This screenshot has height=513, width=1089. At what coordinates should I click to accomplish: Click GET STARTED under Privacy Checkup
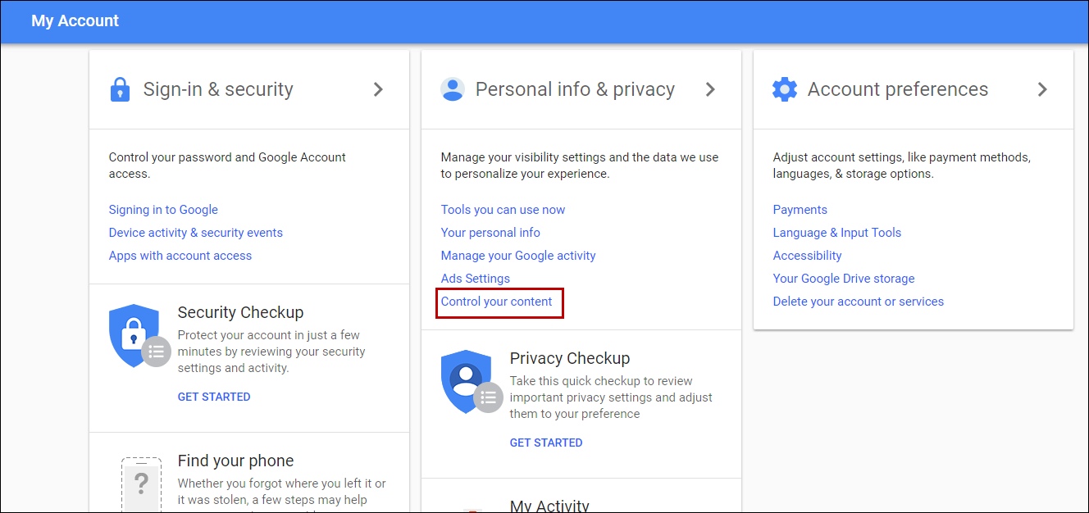pyautogui.click(x=545, y=442)
